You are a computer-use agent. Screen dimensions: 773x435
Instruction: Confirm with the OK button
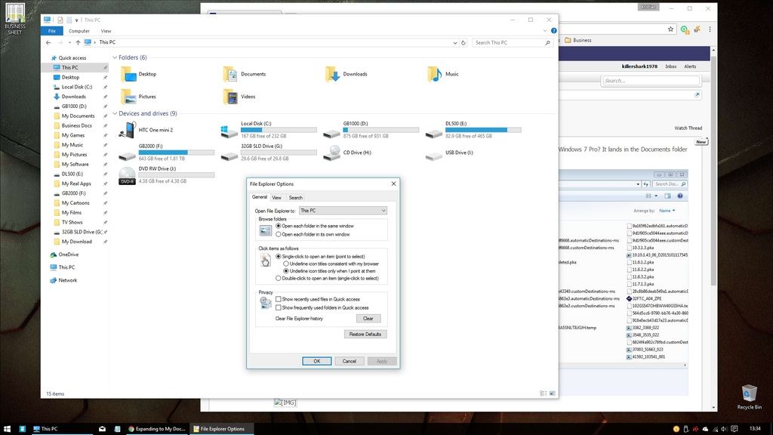coord(316,361)
